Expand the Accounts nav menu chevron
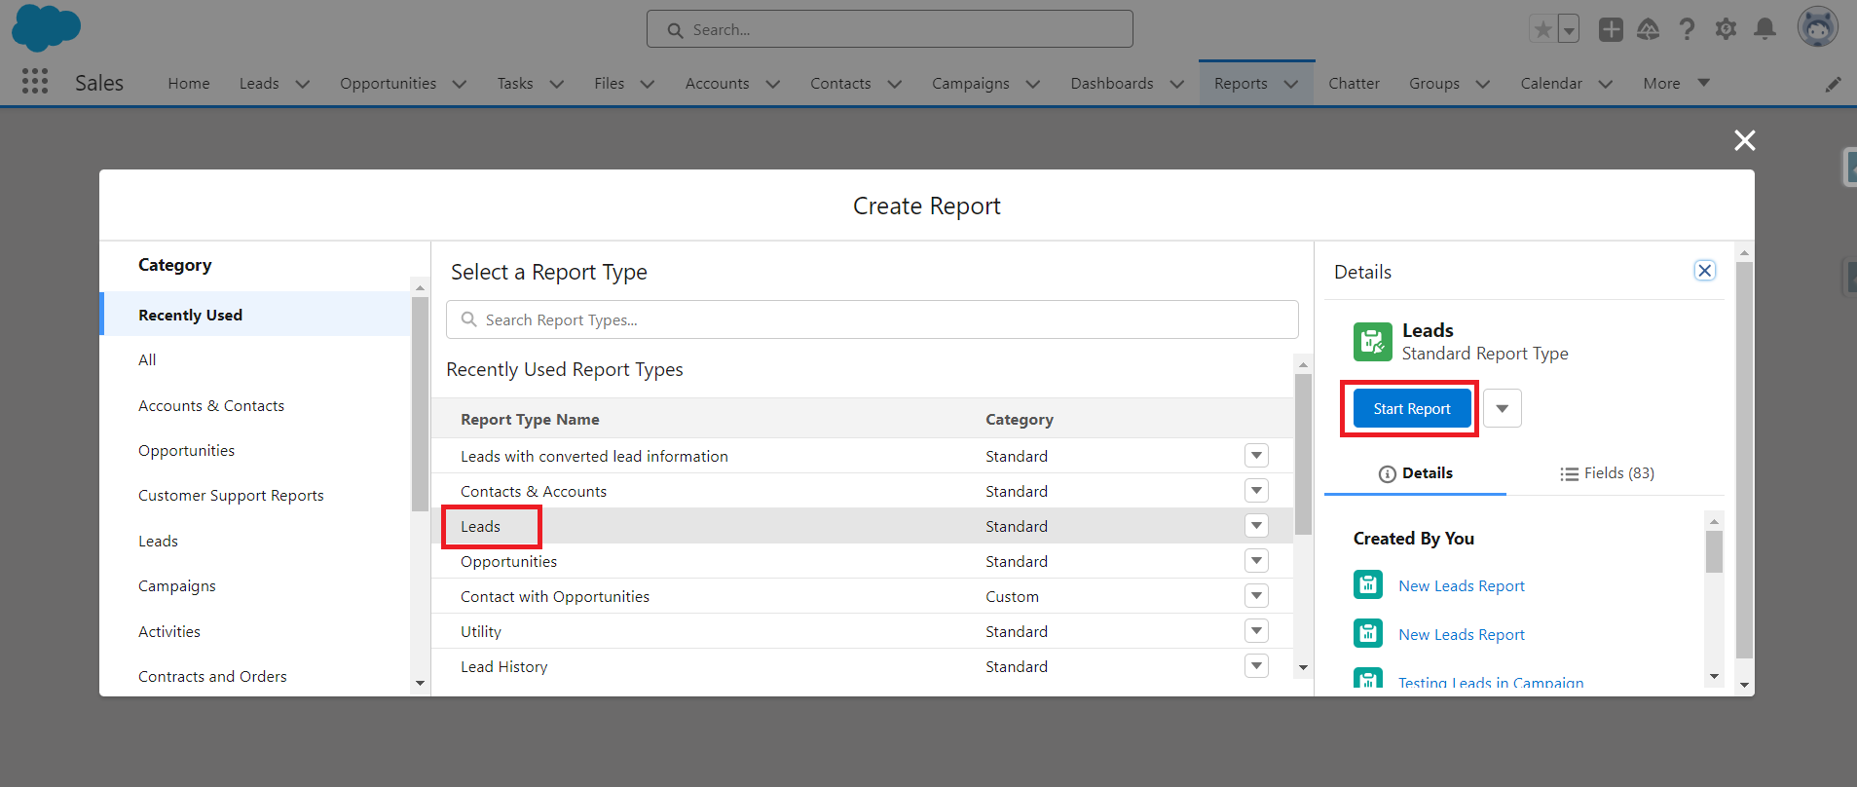 (x=772, y=84)
